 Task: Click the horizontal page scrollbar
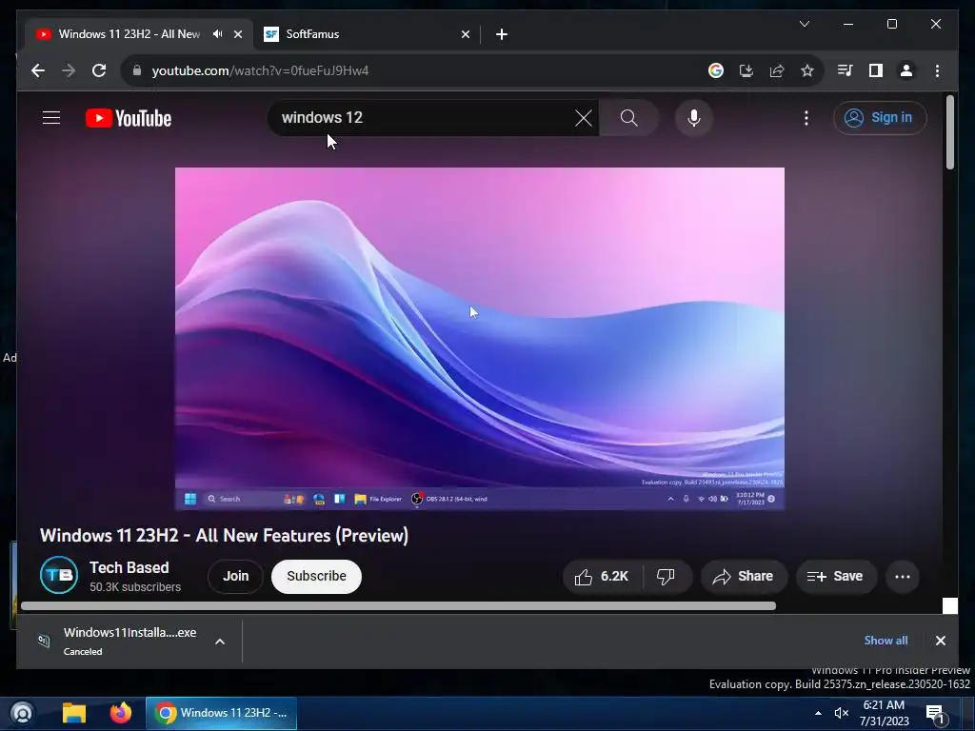pyautogui.click(x=398, y=606)
